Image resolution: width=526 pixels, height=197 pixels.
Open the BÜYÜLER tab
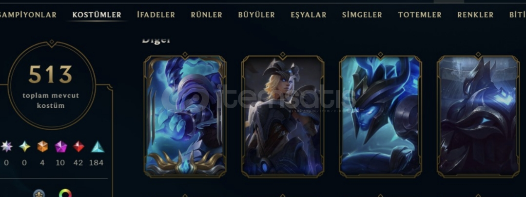pos(256,15)
